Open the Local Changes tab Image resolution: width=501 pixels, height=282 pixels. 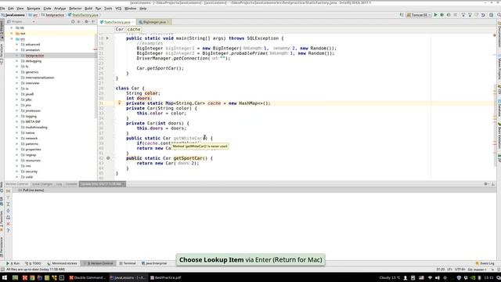click(x=42, y=184)
